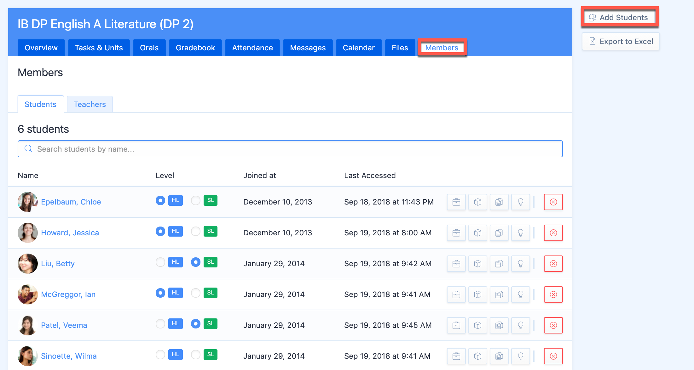
Task: Set McGreggor, Ian to SL level
Action: pos(195,293)
